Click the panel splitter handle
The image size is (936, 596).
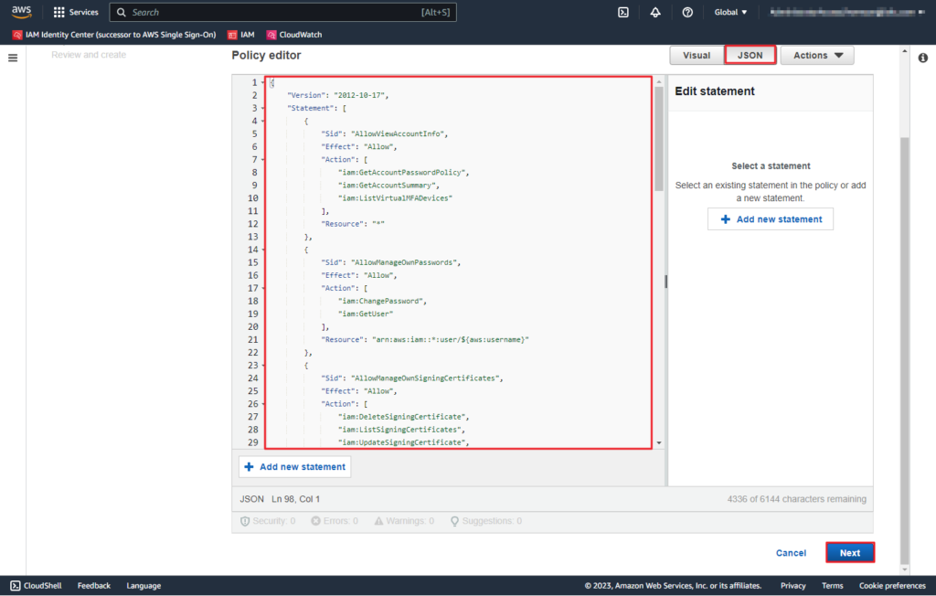(665, 282)
